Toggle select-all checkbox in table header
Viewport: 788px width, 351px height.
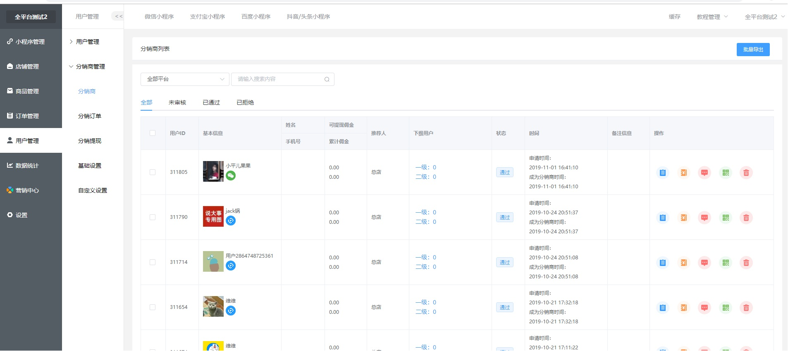coord(153,133)
